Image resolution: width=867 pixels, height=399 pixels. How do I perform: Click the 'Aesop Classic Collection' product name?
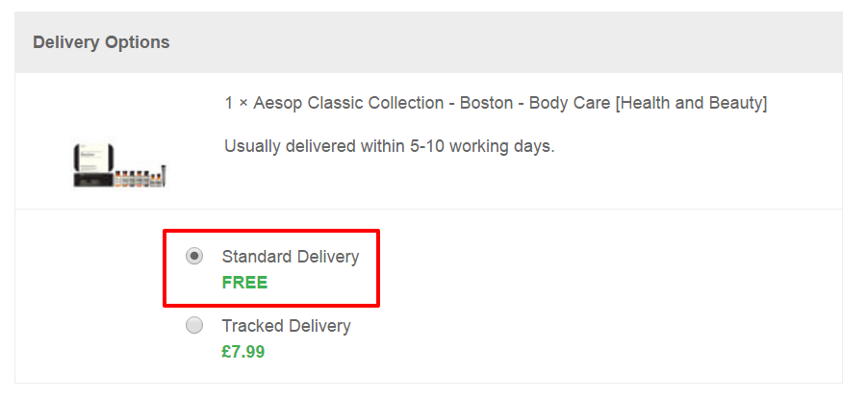coord(348,103)
